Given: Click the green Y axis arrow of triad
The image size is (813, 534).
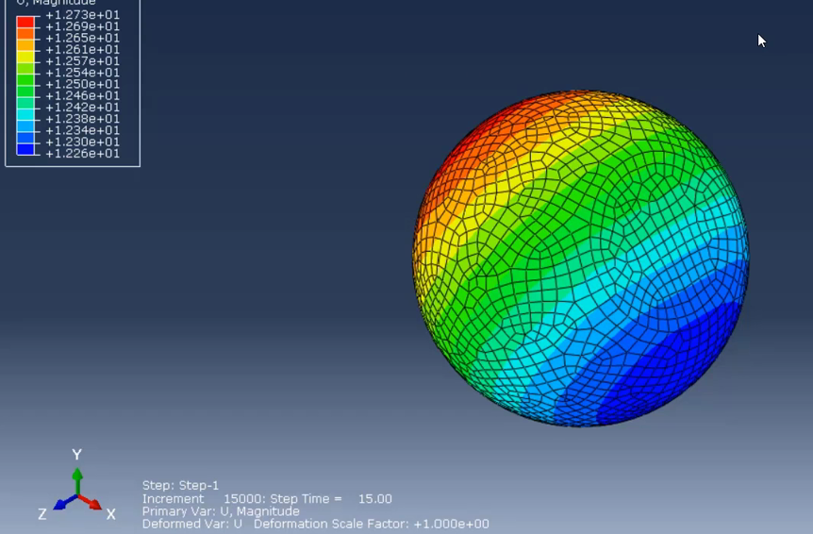Looking at the screenshot, I should pos(77,481).
